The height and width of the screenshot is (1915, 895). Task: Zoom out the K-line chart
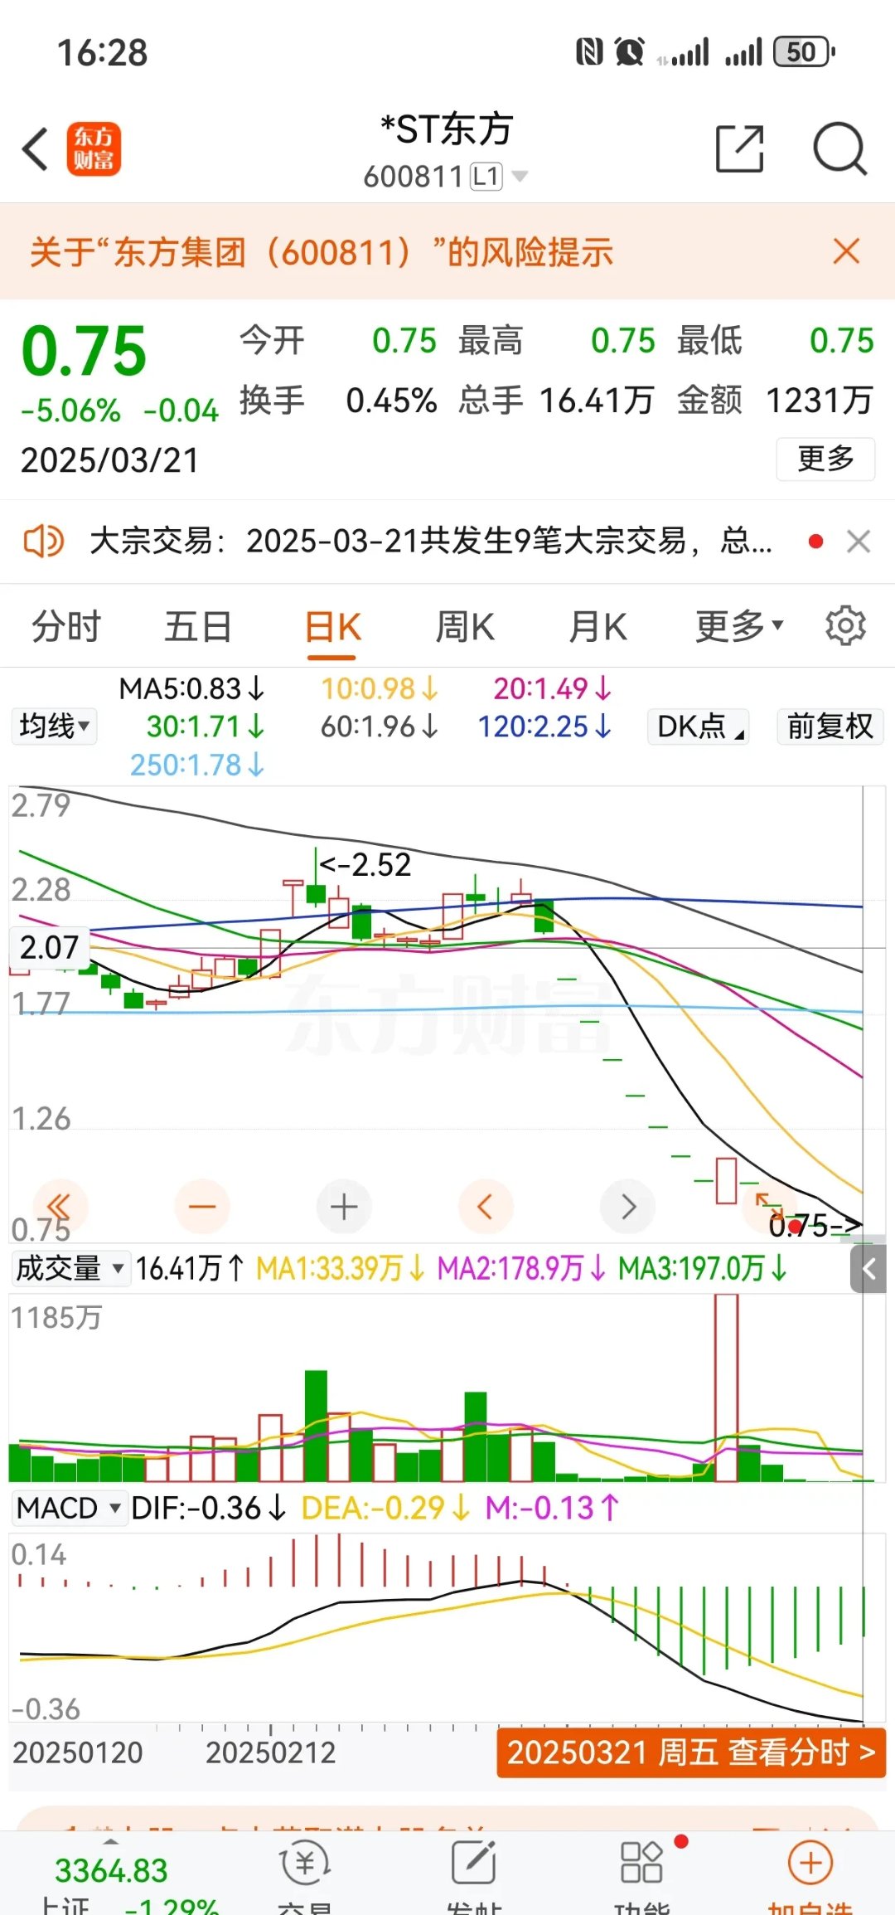click(202, 1207)
